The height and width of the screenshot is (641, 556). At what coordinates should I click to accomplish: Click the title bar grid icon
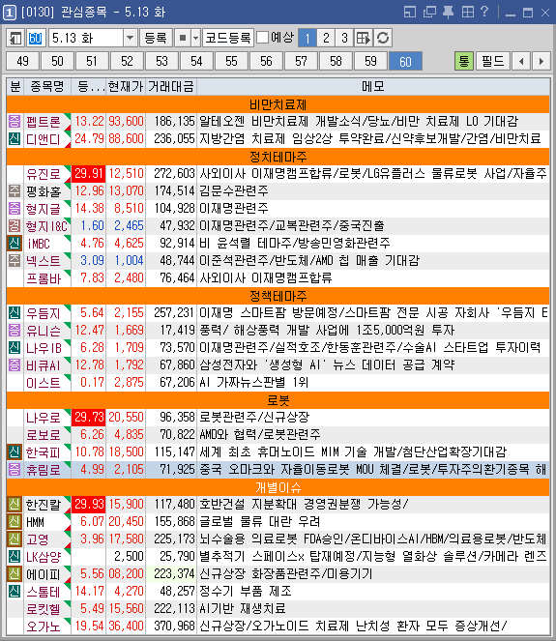tap(468, 12)
